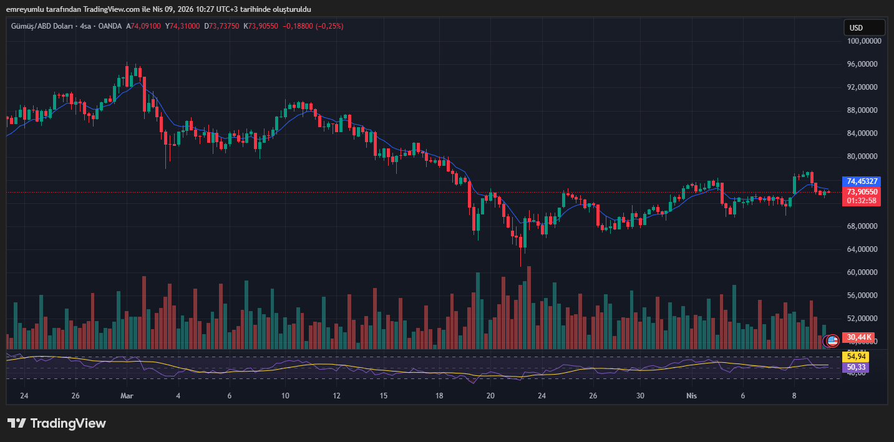Click date 20 on the time axis
The width and height of the screenshot is (894, 442).
(490, 396)
